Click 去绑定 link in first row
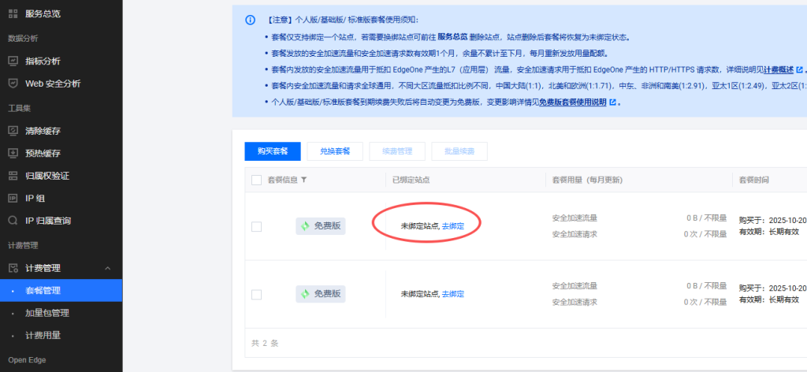 tap(453, 226)
